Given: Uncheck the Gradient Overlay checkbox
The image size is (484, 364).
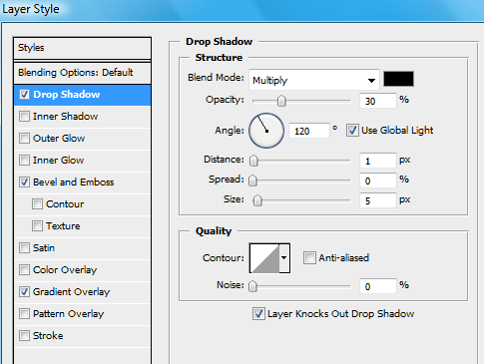Looking at the screenshot, I should (x=24, y=292).
